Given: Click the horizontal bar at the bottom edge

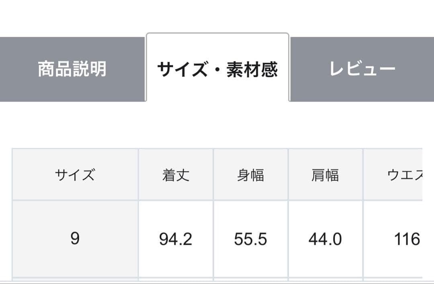Looking at the screenshot, I should [x=217, y=282].
